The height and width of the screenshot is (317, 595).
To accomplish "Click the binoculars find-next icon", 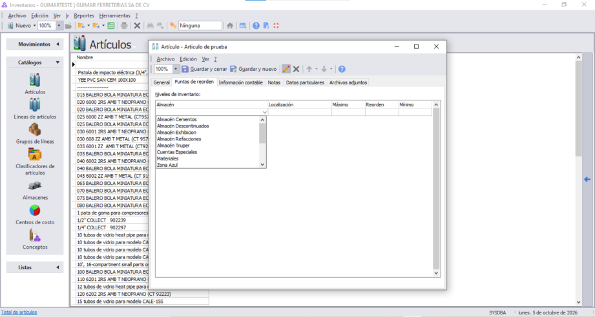I will tap(160, 26).
